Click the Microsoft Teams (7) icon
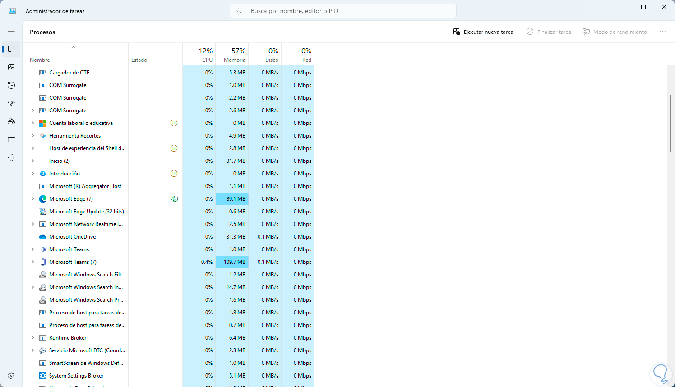This screenshot has height=387, width=675. click(x=43, y=262)
